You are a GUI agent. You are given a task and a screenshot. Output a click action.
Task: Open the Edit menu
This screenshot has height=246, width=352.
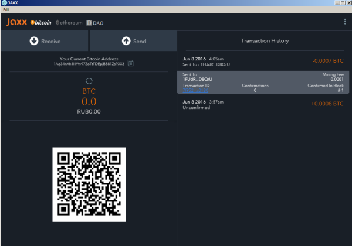click(6, 10)
